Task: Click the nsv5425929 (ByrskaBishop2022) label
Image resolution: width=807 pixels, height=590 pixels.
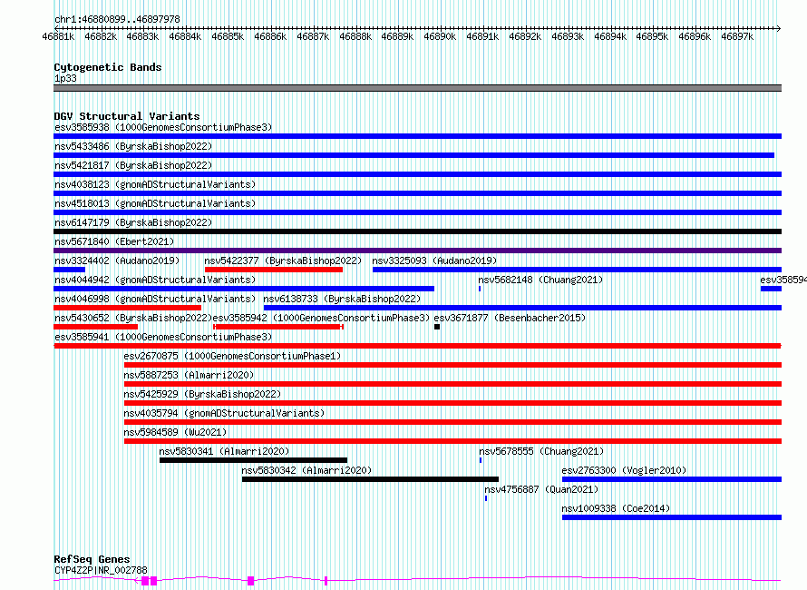Action: pyautogui.click(x=202, y=394)
